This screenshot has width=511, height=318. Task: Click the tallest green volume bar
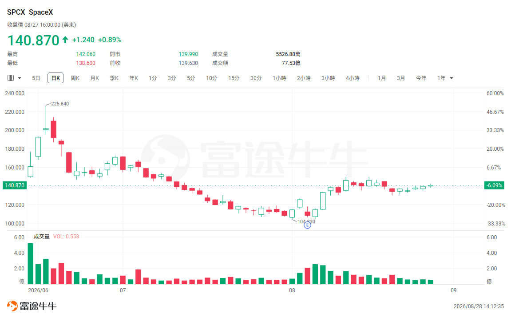30,264
